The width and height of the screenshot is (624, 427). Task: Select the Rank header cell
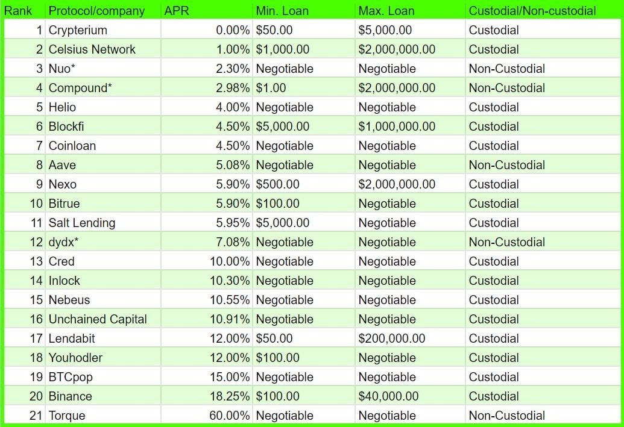pyautogui.click(x=18, y=11)
